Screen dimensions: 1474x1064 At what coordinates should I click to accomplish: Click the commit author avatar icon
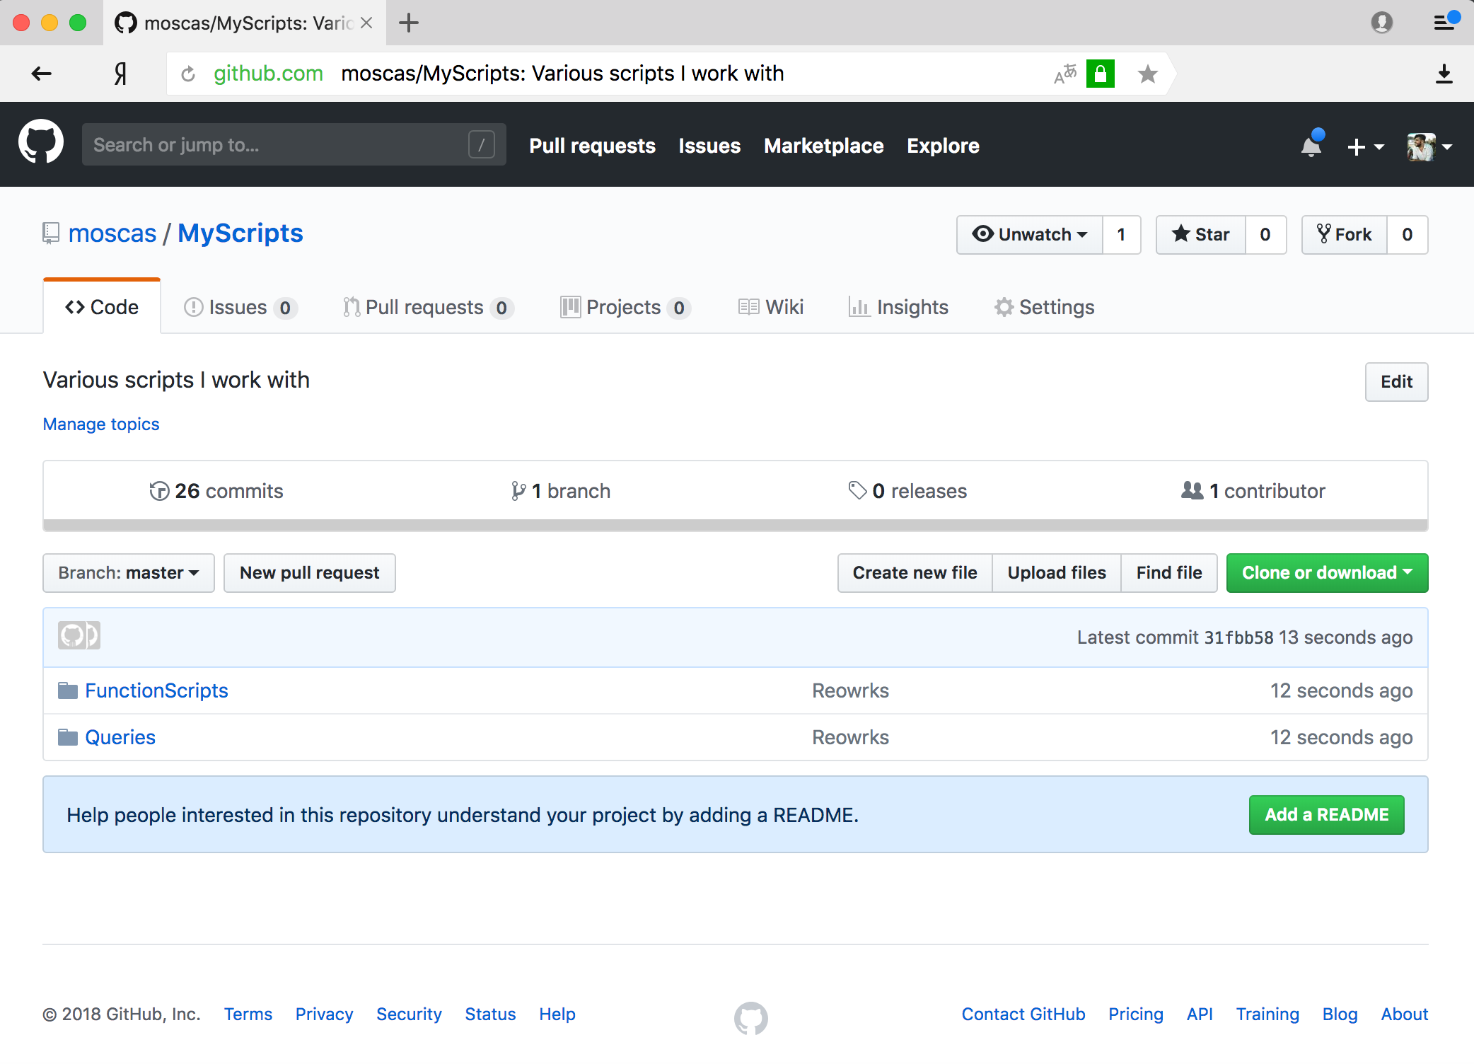(x=79, y=635)
